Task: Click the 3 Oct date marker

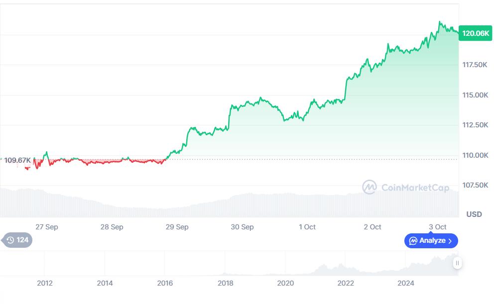Action: 438,227
